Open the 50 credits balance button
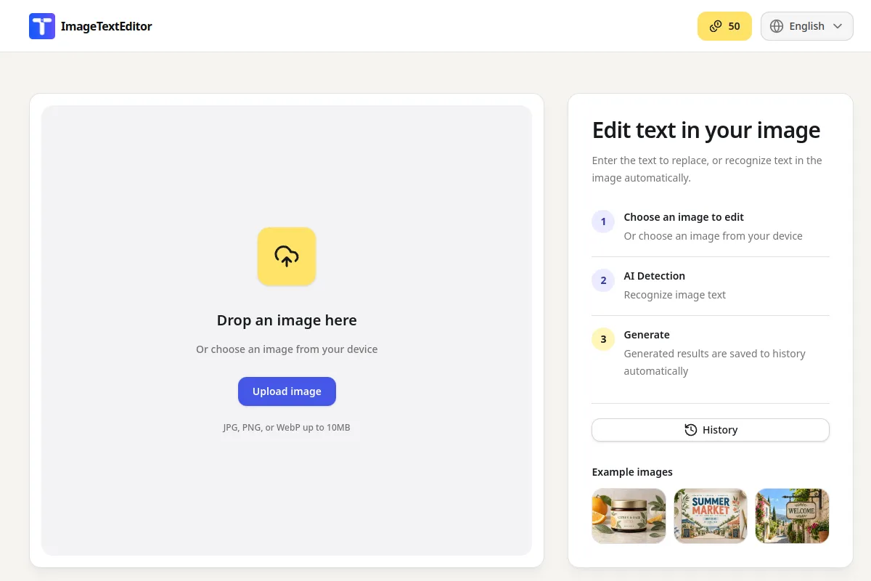Screen dimensions: 871x581 tap(724, 26)
